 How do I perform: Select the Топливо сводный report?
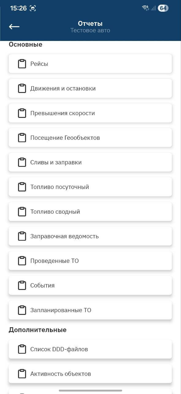[x=90, y=211]
